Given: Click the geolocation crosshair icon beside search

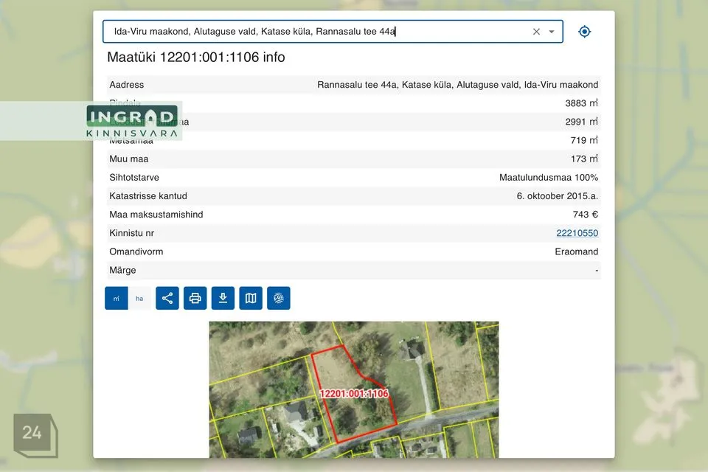Looking at the screenshot, I should pyautogui.click(x=584, y=31).
